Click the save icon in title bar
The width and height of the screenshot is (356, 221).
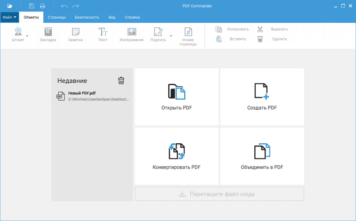tap(32, 6)
